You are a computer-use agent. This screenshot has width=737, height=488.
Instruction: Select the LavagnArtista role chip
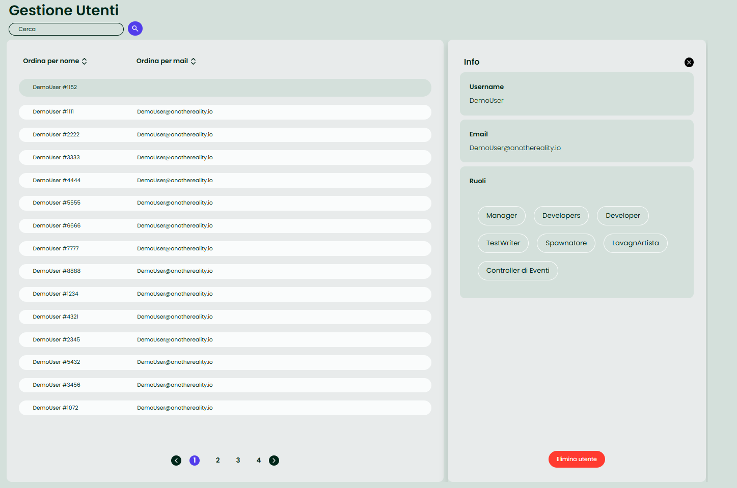click(x=635, y=243)
